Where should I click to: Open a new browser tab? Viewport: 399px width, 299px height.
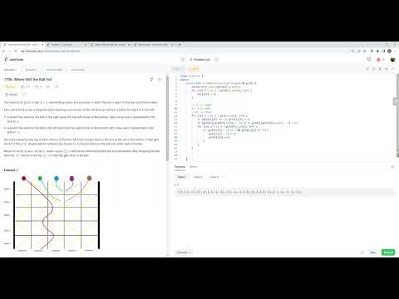point(180,45)
